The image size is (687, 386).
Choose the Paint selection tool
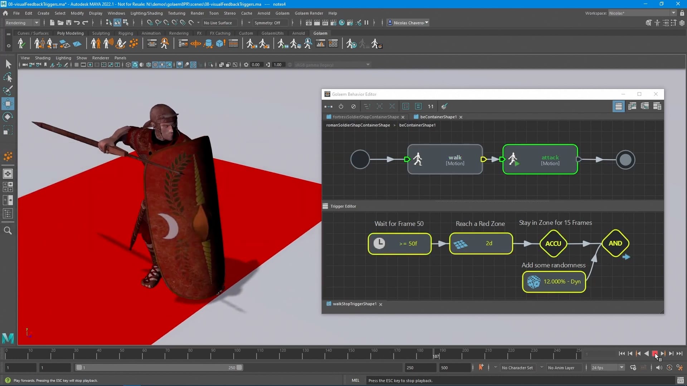[x=8, y=90]
